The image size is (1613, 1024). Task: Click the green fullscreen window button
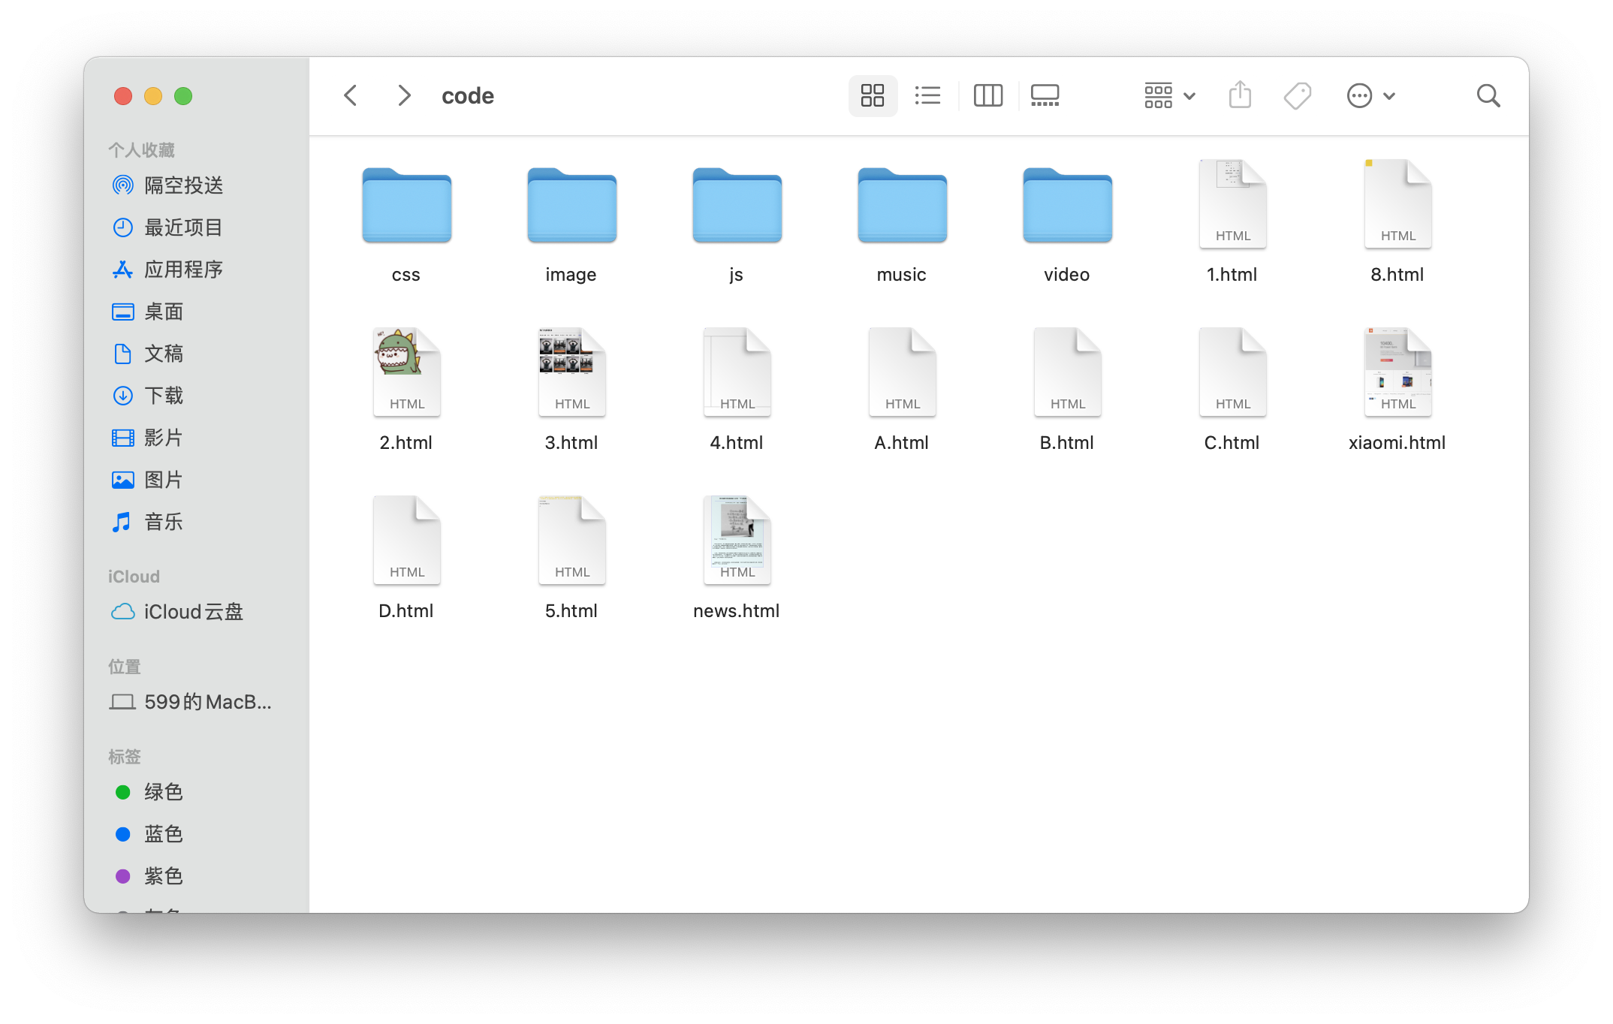[x=183, y=96]
